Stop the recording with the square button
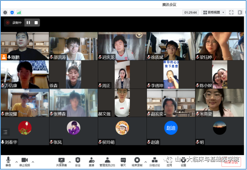 tap(36, 23)
